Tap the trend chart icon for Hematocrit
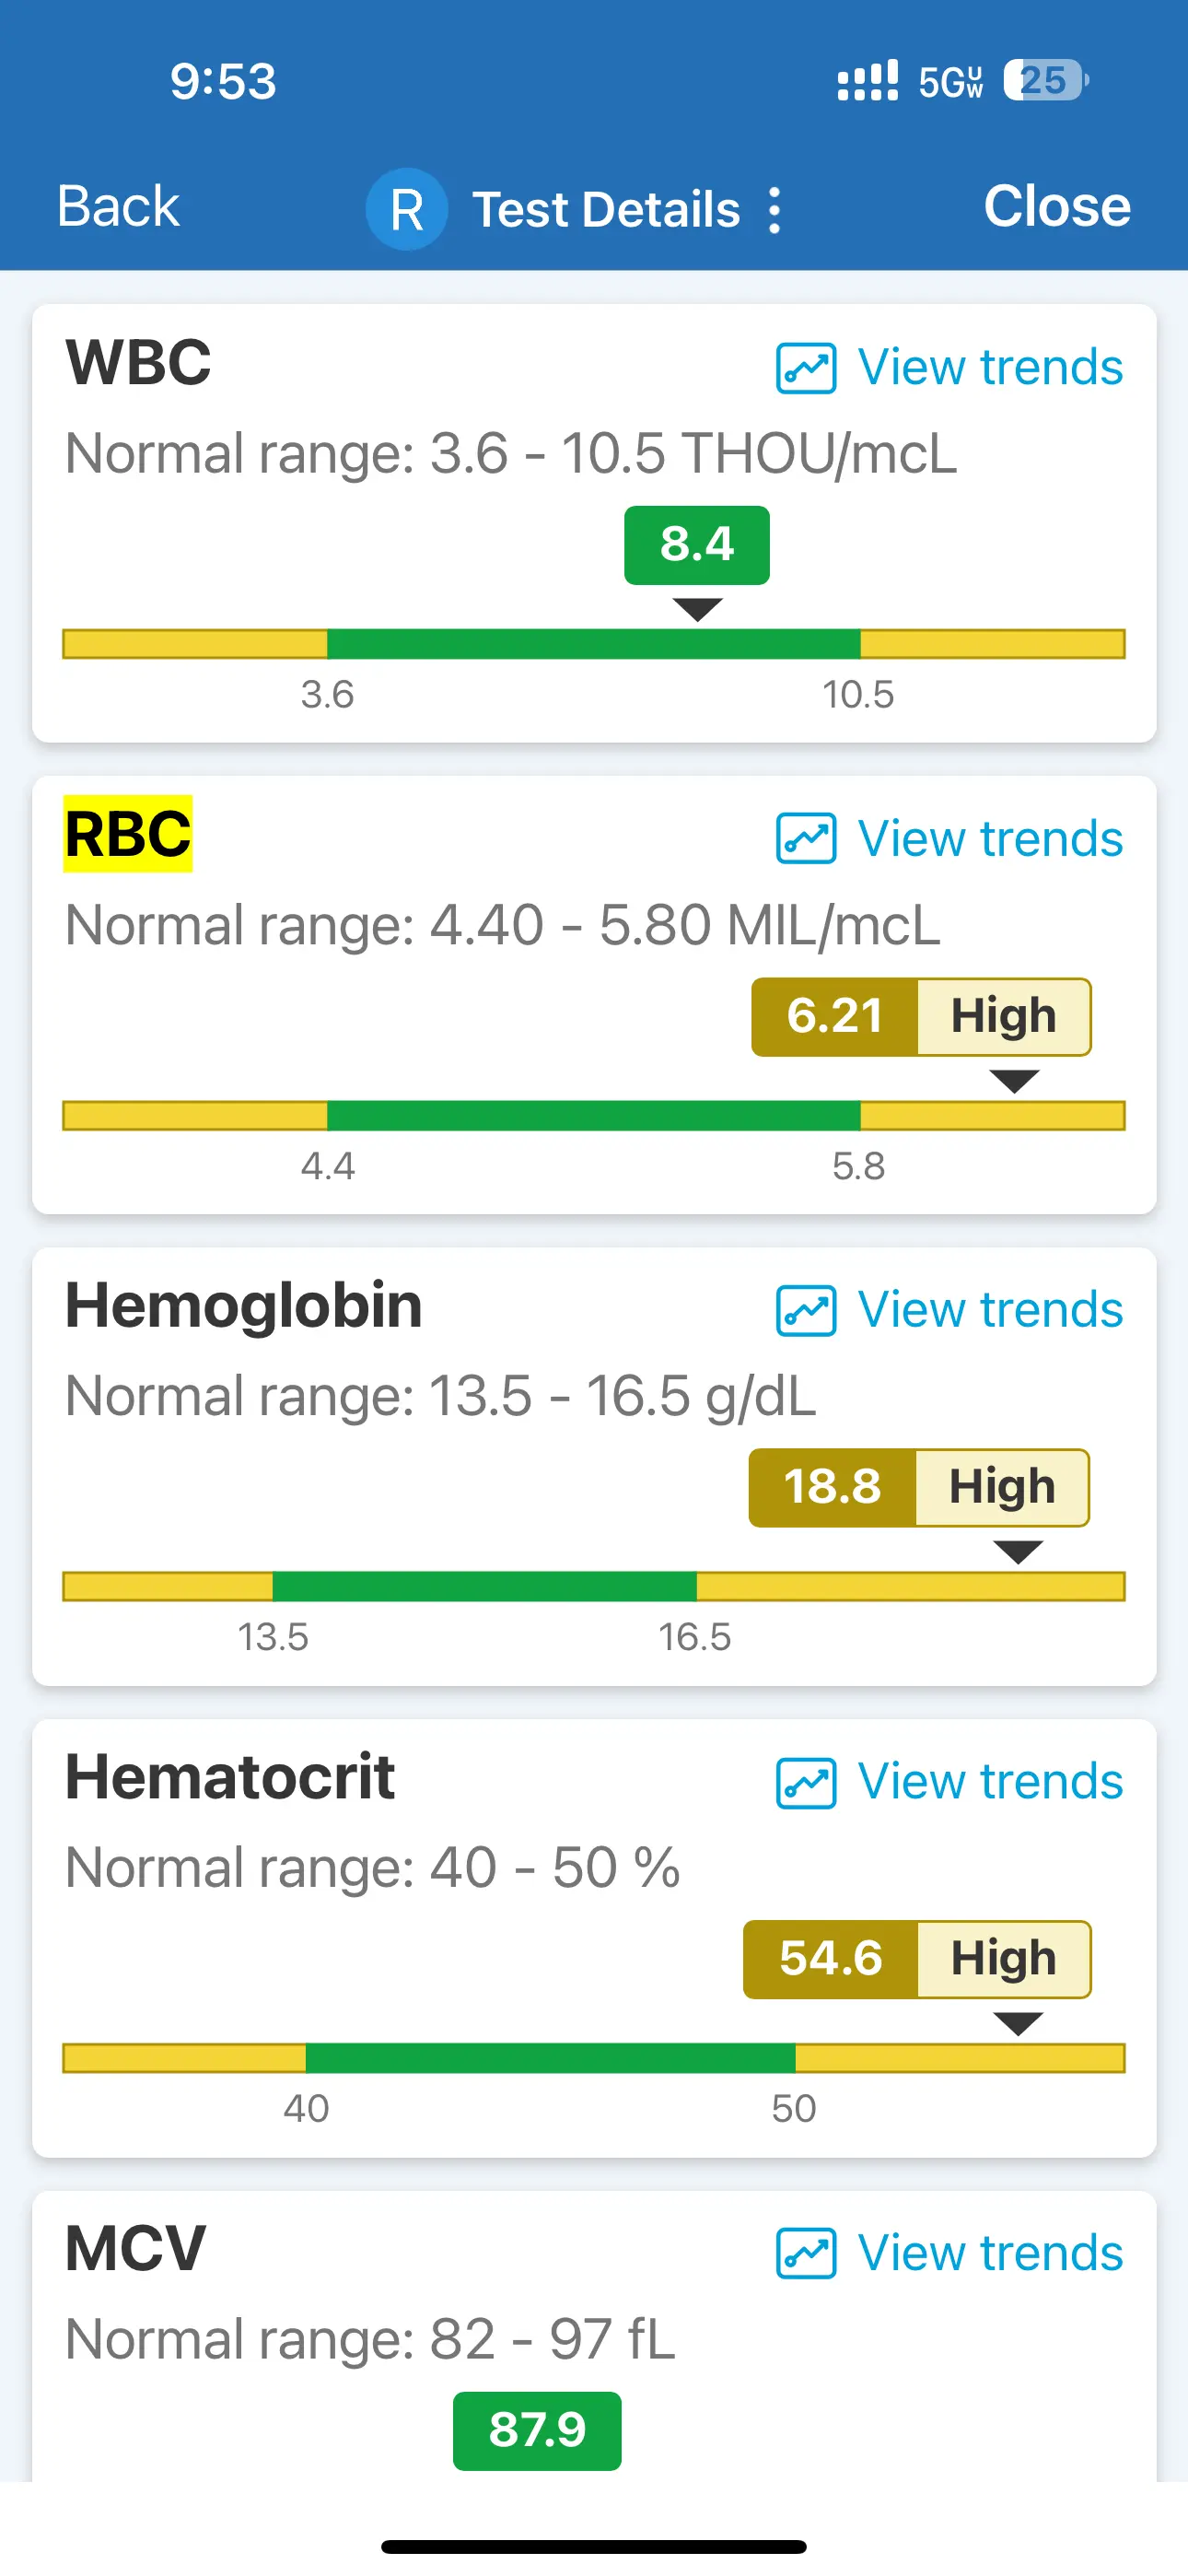The height and width of the screenshot is (2576, 1188). click(806, 1782)
